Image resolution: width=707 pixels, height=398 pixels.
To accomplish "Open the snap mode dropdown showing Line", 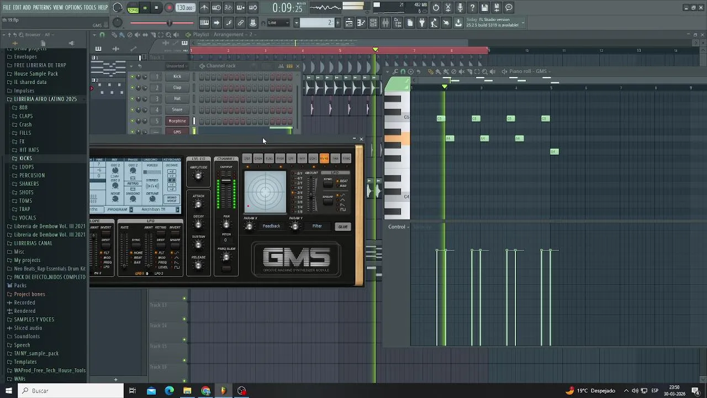I will pyautogui.click(x=279, y=23).
